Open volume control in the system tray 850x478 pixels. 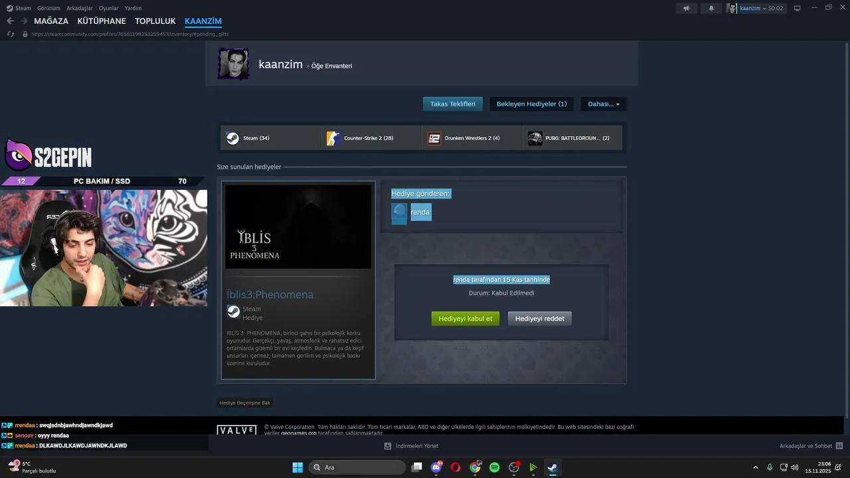coord(795,467)
